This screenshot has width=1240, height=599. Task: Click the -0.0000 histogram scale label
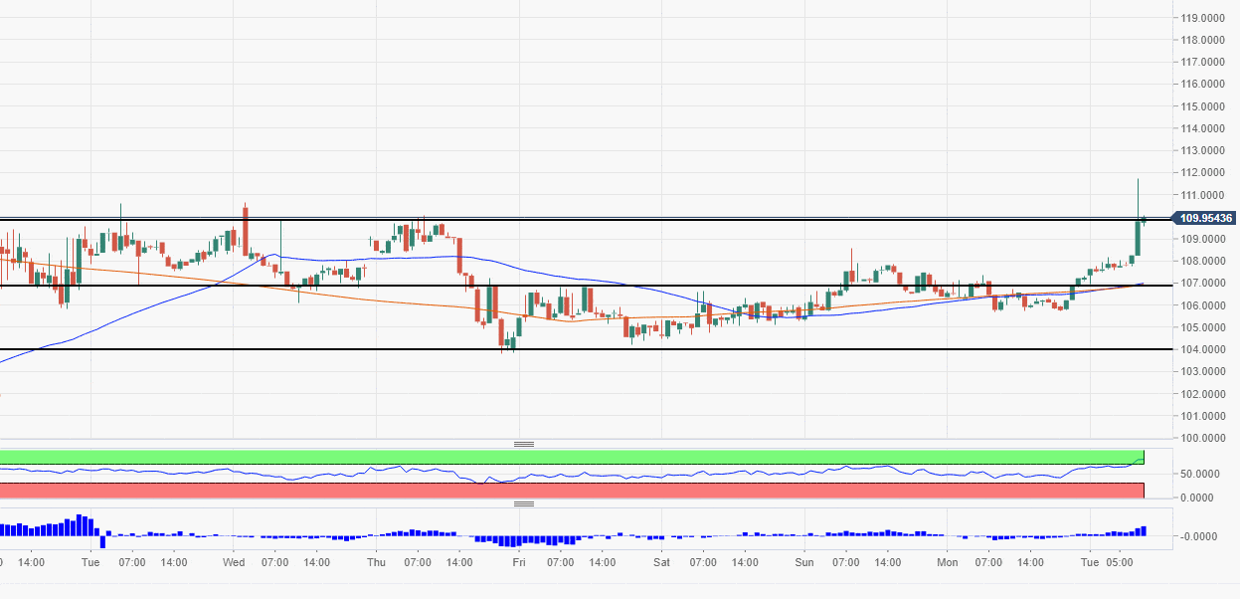1201,536
